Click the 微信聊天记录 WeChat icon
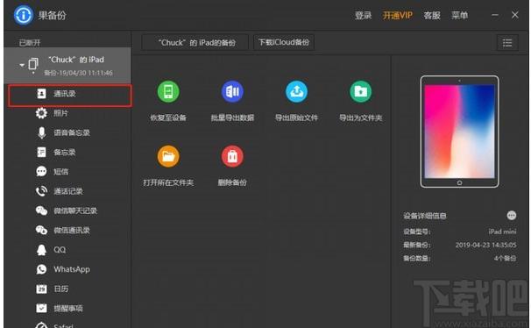This screenshot has height=328, width=531. click(x=41, y=210)
